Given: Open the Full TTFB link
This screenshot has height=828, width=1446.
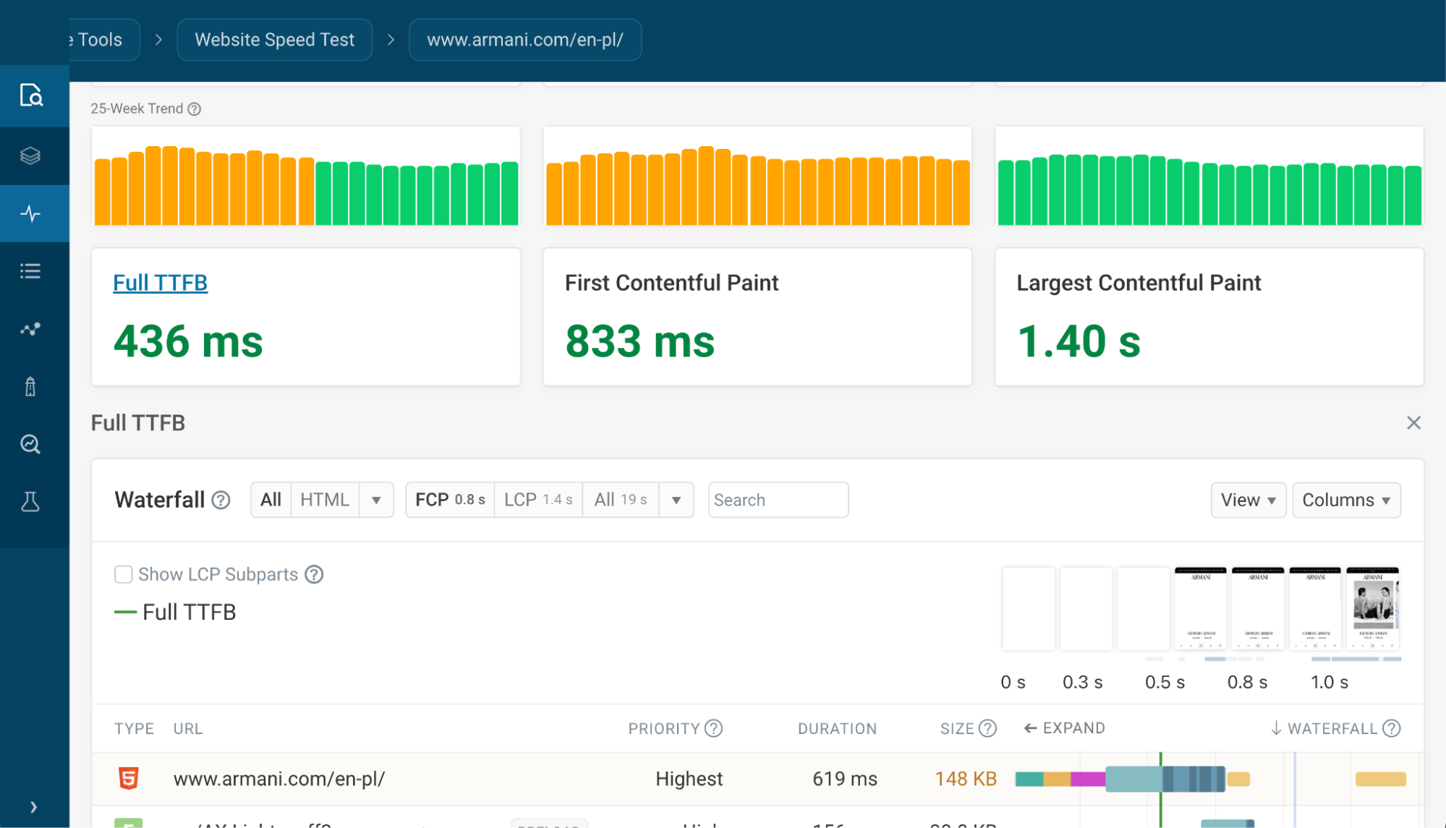Looking at the screenshot, I should pyautogui.click(x=160, y=283).
